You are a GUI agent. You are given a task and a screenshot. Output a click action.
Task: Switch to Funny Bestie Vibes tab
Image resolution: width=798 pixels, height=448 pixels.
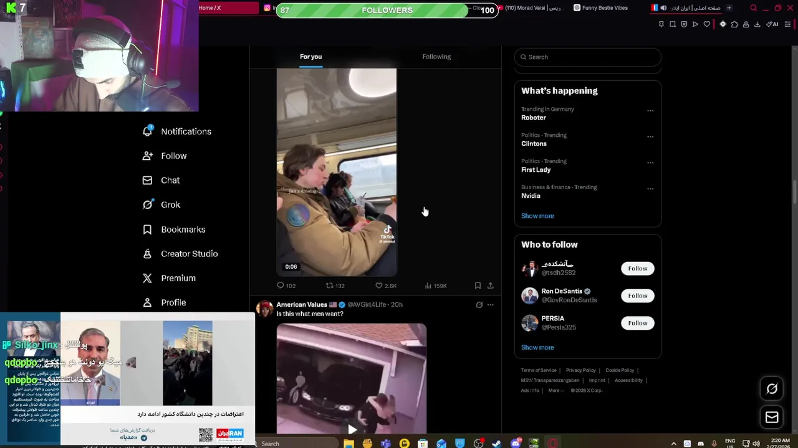click(601, 8)
